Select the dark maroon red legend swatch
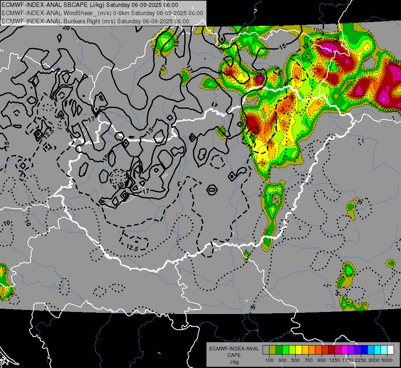 [332, 350]
